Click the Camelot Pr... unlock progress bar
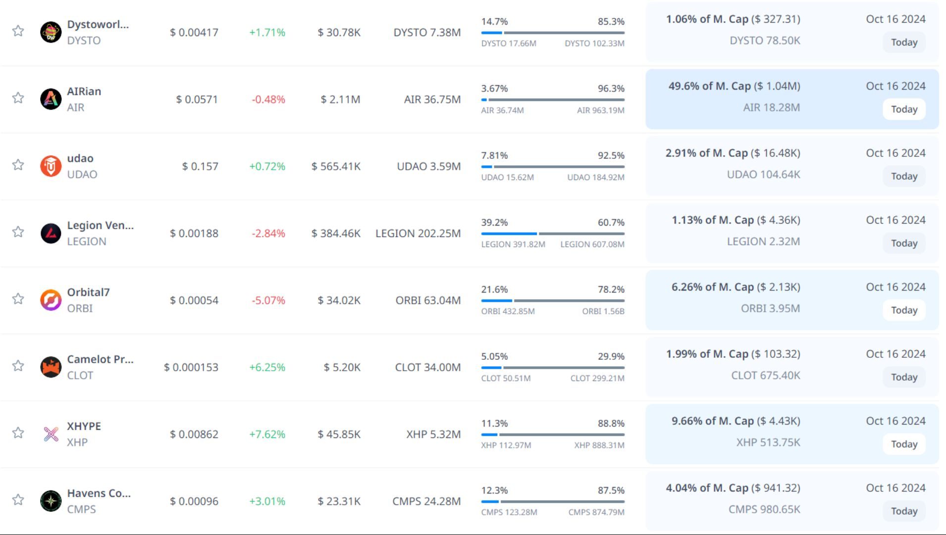The width and height of the screenshot is (946, 535). (x=552, y=368)
